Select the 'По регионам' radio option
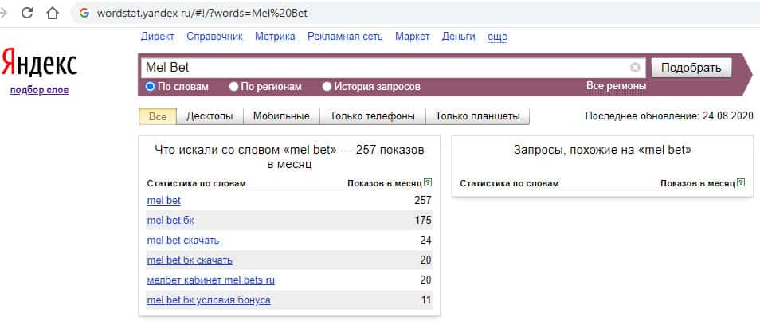Viewport: 760px width, 325px height. click(233, 86)
